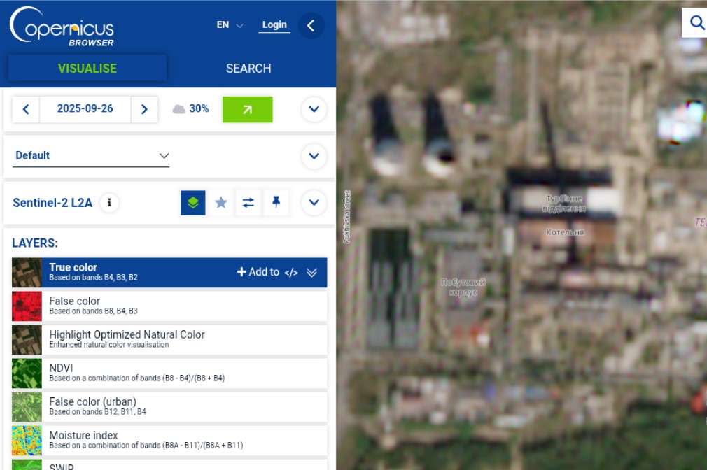The width and height of the screenshot is (707, 470).
Task: Select the NDVI layer thumbnail
Action: [27, 373]
